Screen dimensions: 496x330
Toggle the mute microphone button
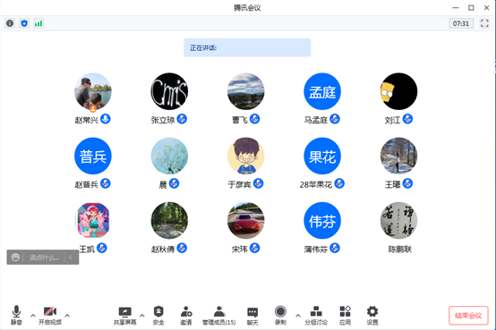16,315
